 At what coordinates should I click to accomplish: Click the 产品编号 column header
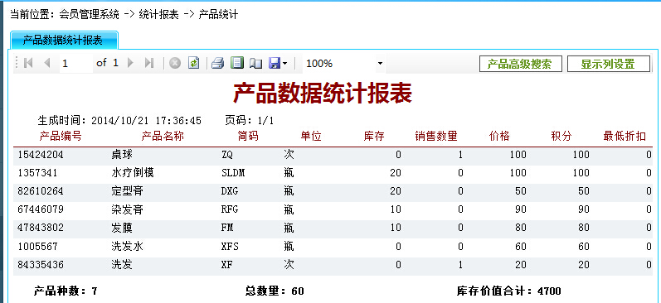(61, 136)
